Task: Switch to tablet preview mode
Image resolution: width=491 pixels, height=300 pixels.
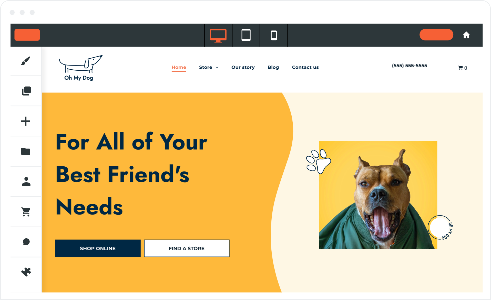Action: 246,35
